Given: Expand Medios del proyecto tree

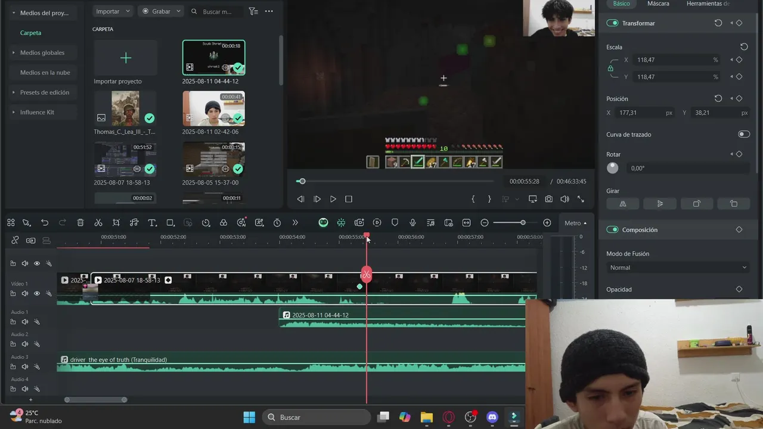Looking at the screenshot, I should tap(14, 13).
